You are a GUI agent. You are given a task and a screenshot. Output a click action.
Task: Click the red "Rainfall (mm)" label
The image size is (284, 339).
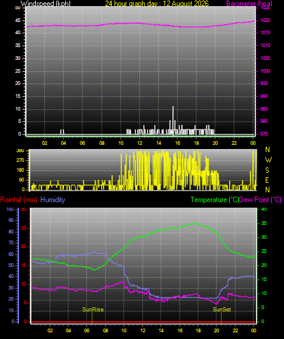18,200
